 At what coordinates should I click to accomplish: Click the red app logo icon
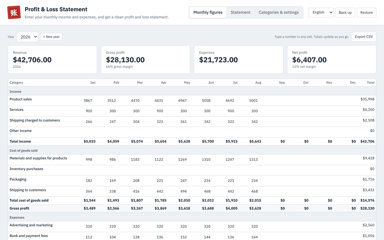tap(14, 12)
